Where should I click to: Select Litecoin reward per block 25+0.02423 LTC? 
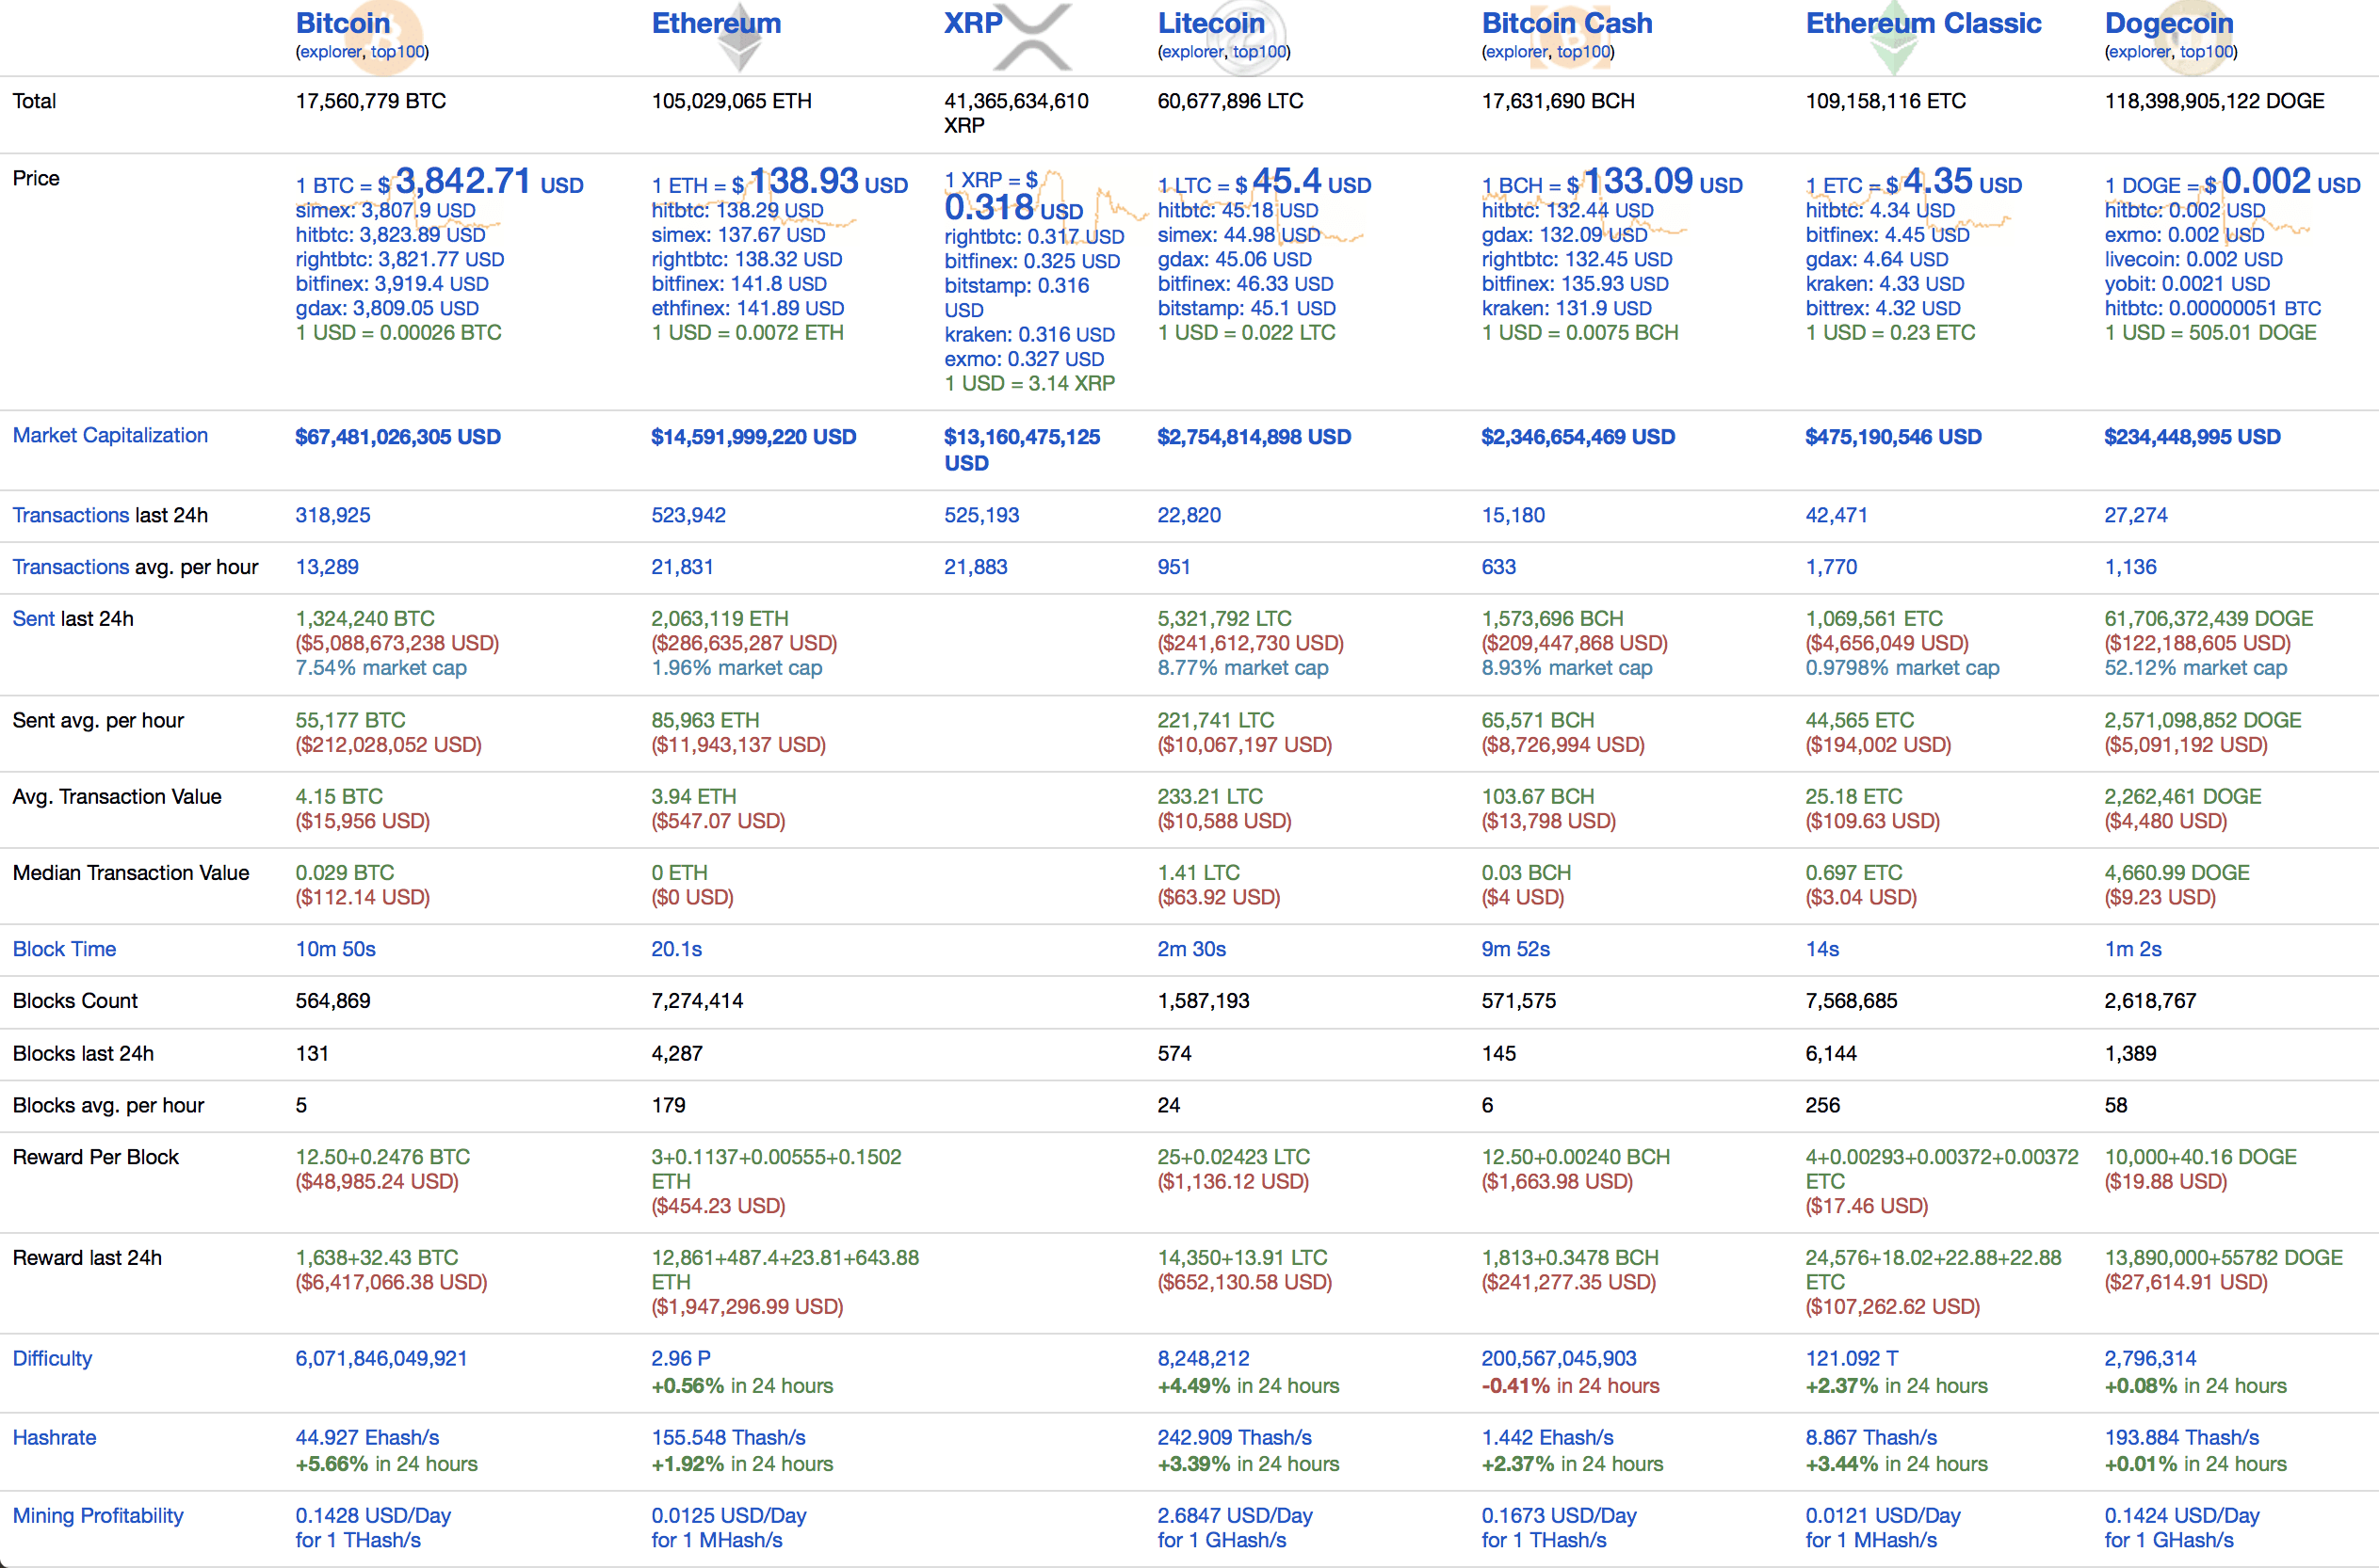point(1234,1157)
